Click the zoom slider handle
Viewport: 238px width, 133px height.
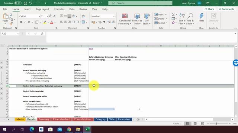[216, 123]
